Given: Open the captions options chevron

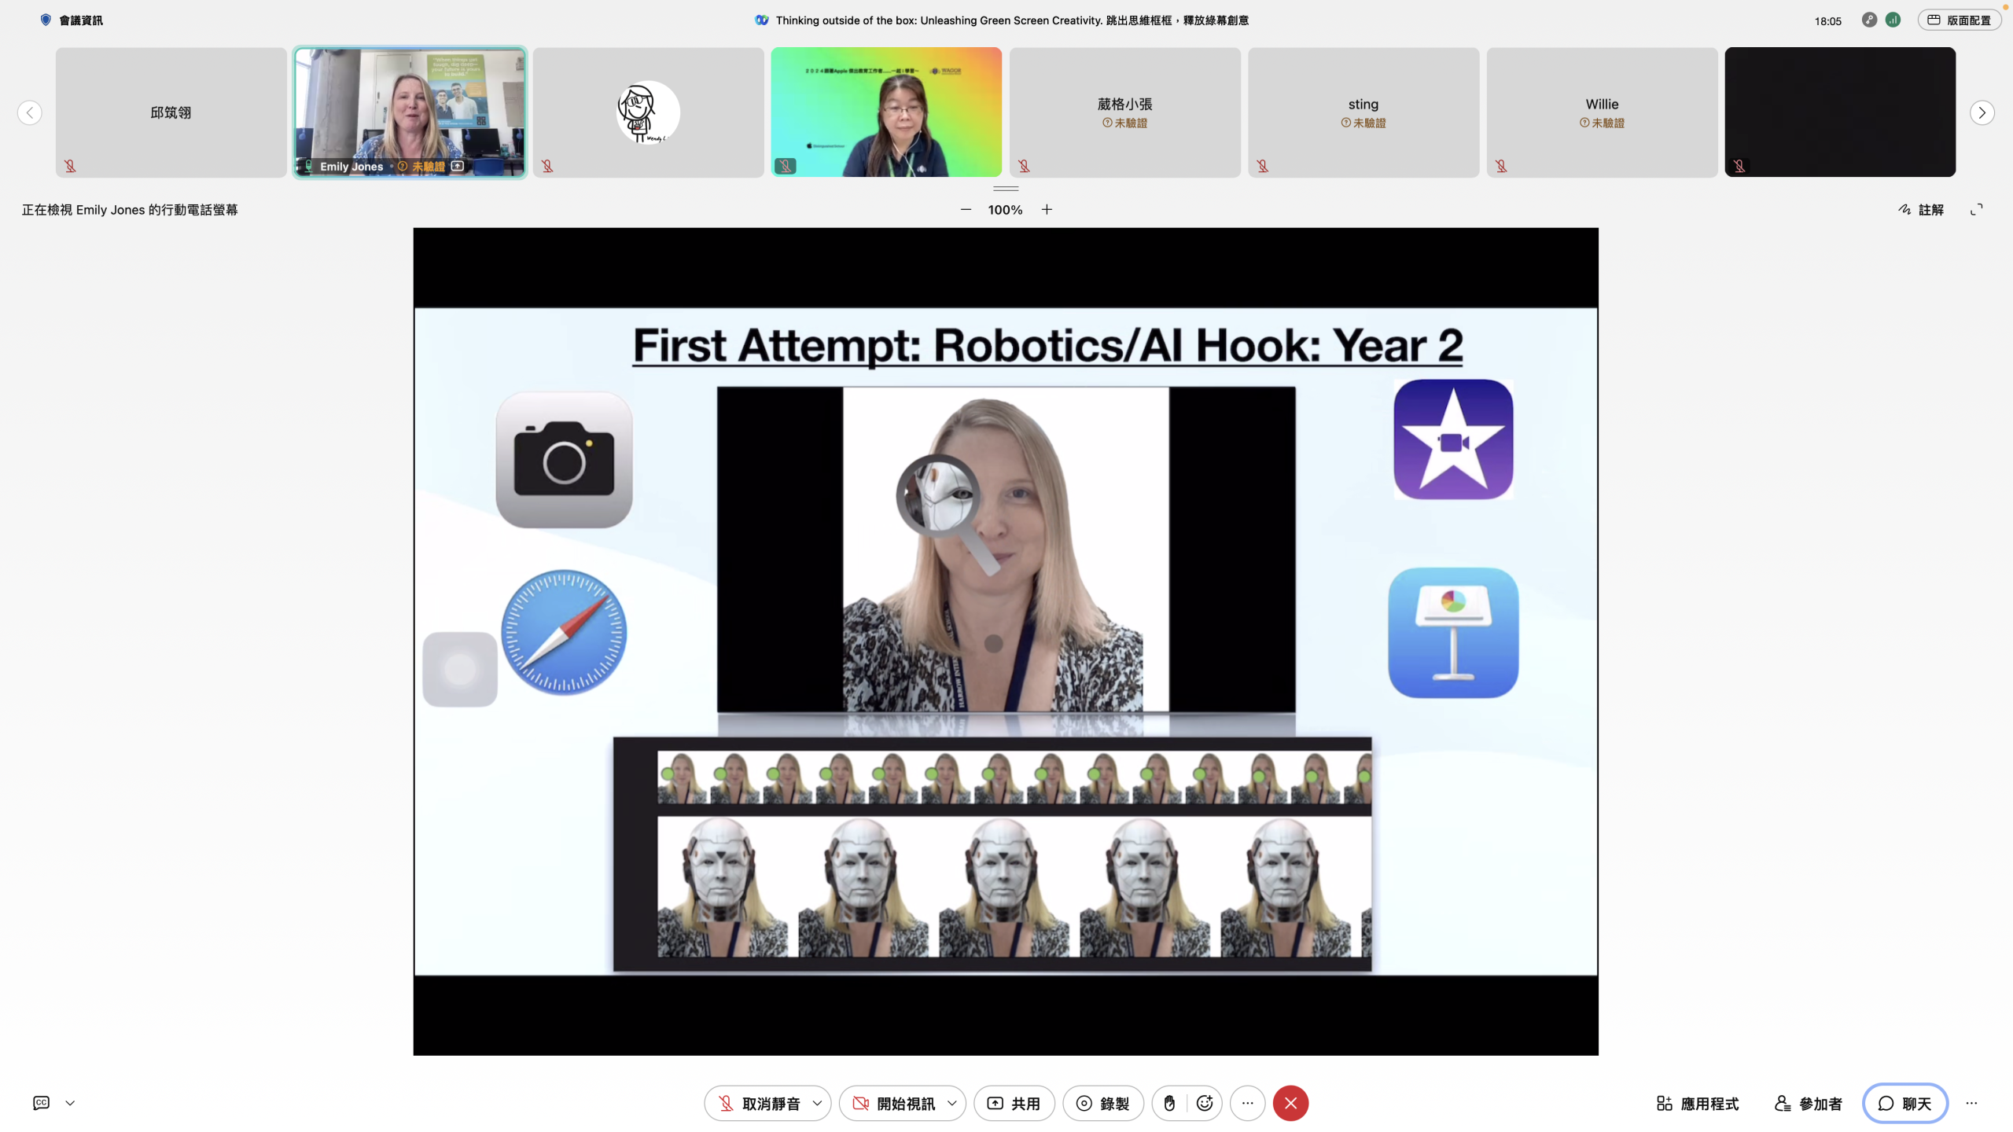Looking at the screenshot, I should [70, 1103].
